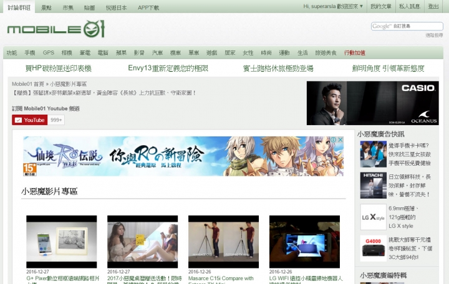Click the 6.9mm極薄 LG X style text
Image resolution: width=449 pixels, height=284 pixels.
(x=403, y=217)
